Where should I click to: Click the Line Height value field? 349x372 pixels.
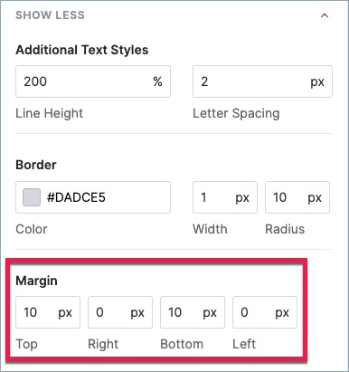point(93,81)
